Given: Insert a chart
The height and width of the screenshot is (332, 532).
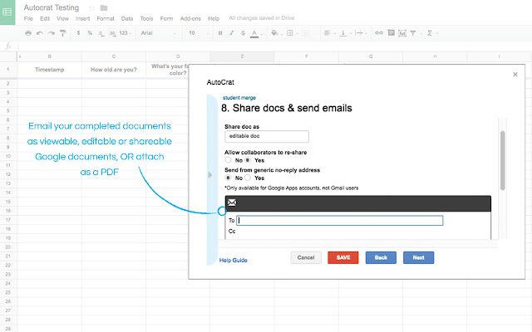Looking at the screenshot, I should (x=402, y=33).
